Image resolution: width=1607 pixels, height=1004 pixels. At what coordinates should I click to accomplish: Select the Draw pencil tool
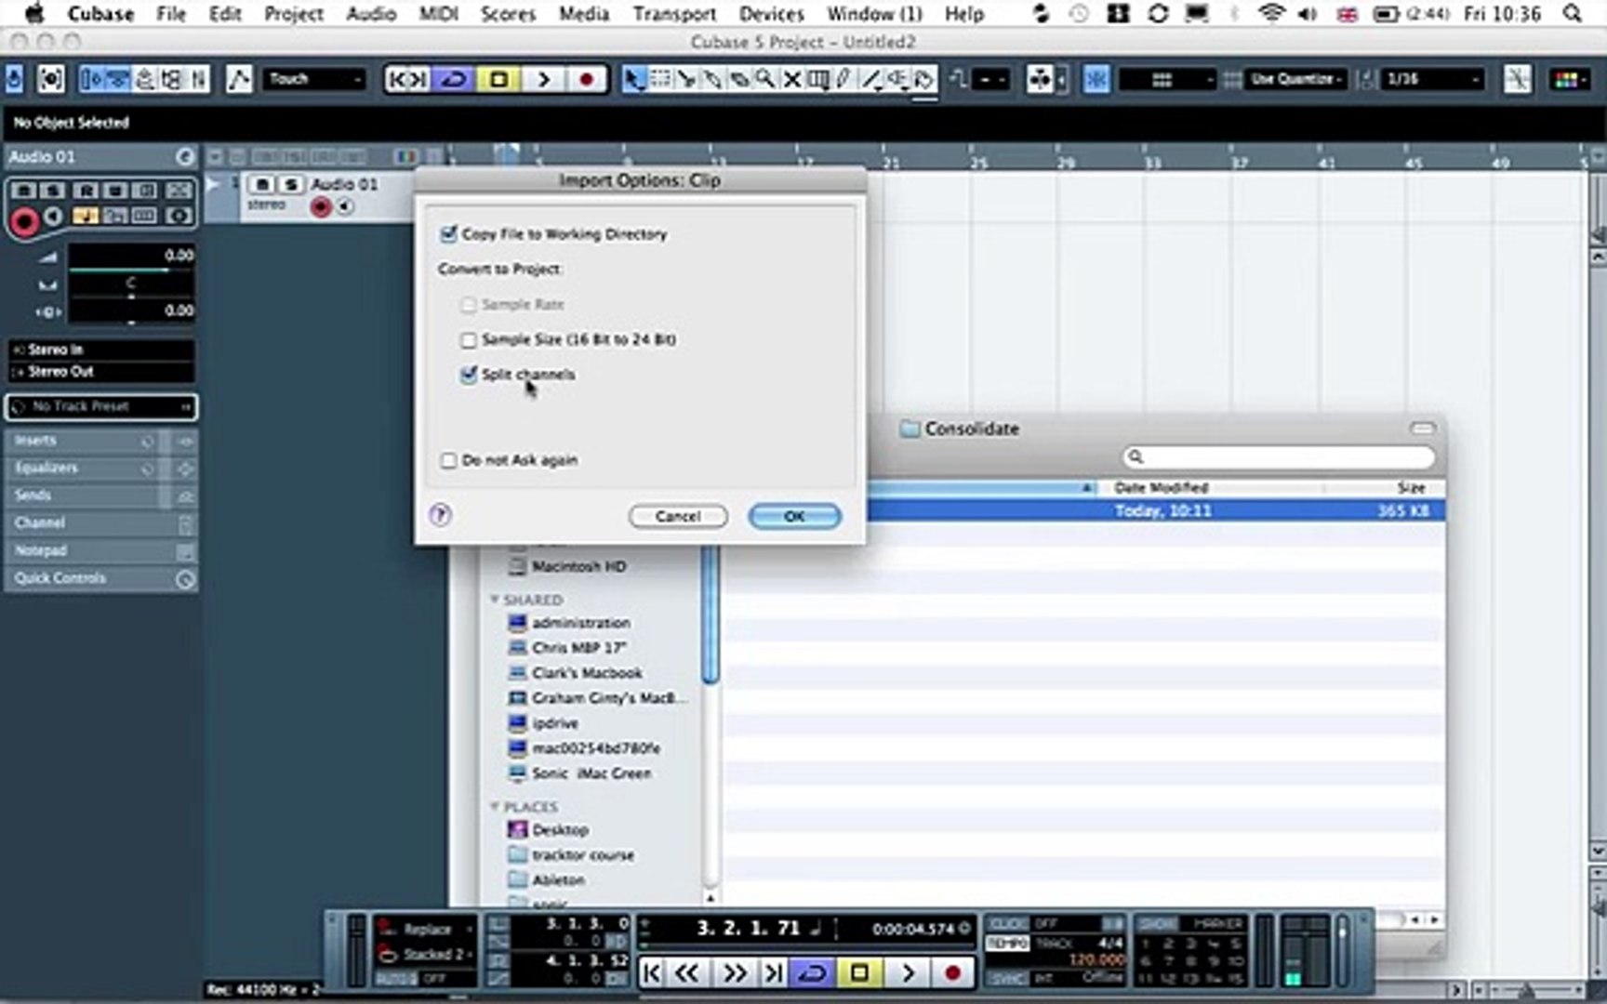(x=843, y=79)
